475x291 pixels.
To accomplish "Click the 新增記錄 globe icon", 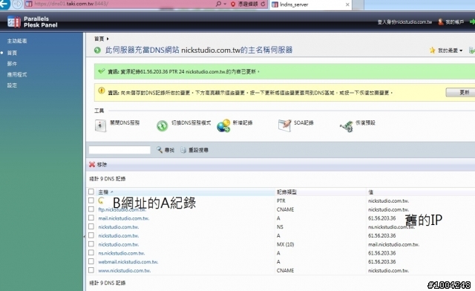I will [x=223, y=125].
